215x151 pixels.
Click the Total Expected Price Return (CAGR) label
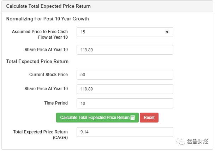tap(40, 134)
